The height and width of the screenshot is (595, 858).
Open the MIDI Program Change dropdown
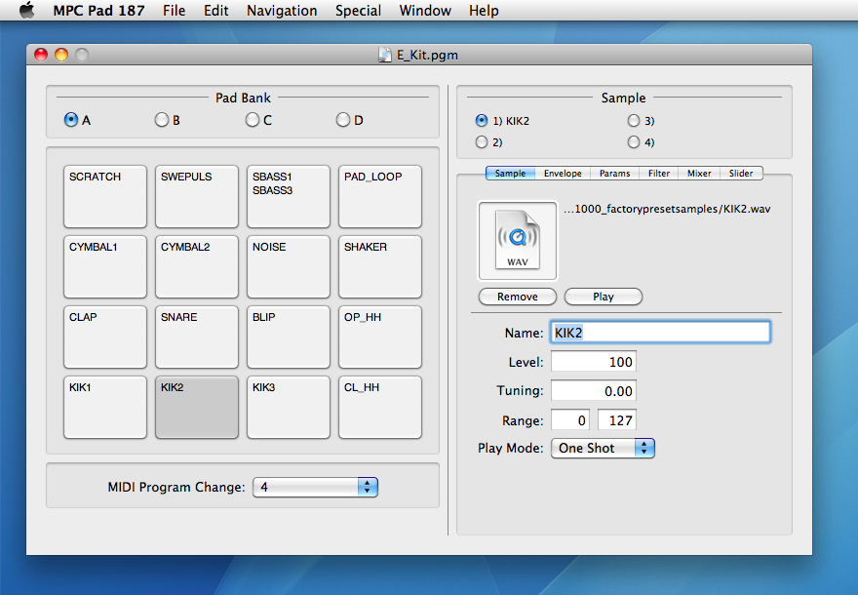point(314,487)
